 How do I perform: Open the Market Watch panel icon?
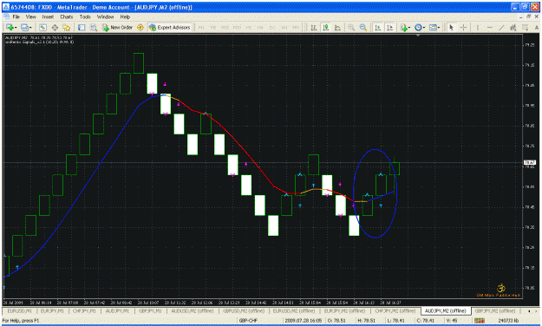42,27
